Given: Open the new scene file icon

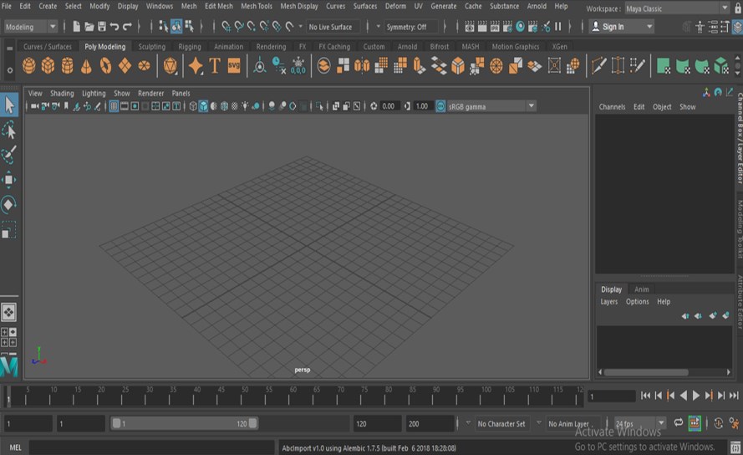Looking at the screenshot, I should tap(77, 27).
